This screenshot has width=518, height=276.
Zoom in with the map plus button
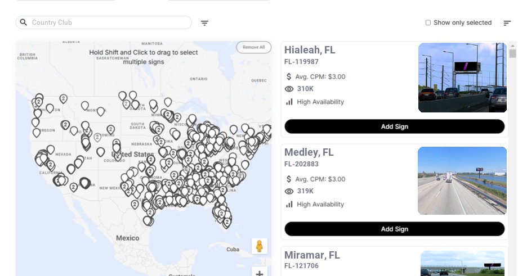pyautogui.click(x=260, y=273)
